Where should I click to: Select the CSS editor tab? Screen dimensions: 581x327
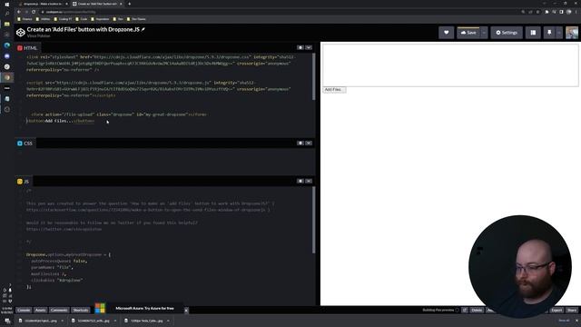pos(25,144)
